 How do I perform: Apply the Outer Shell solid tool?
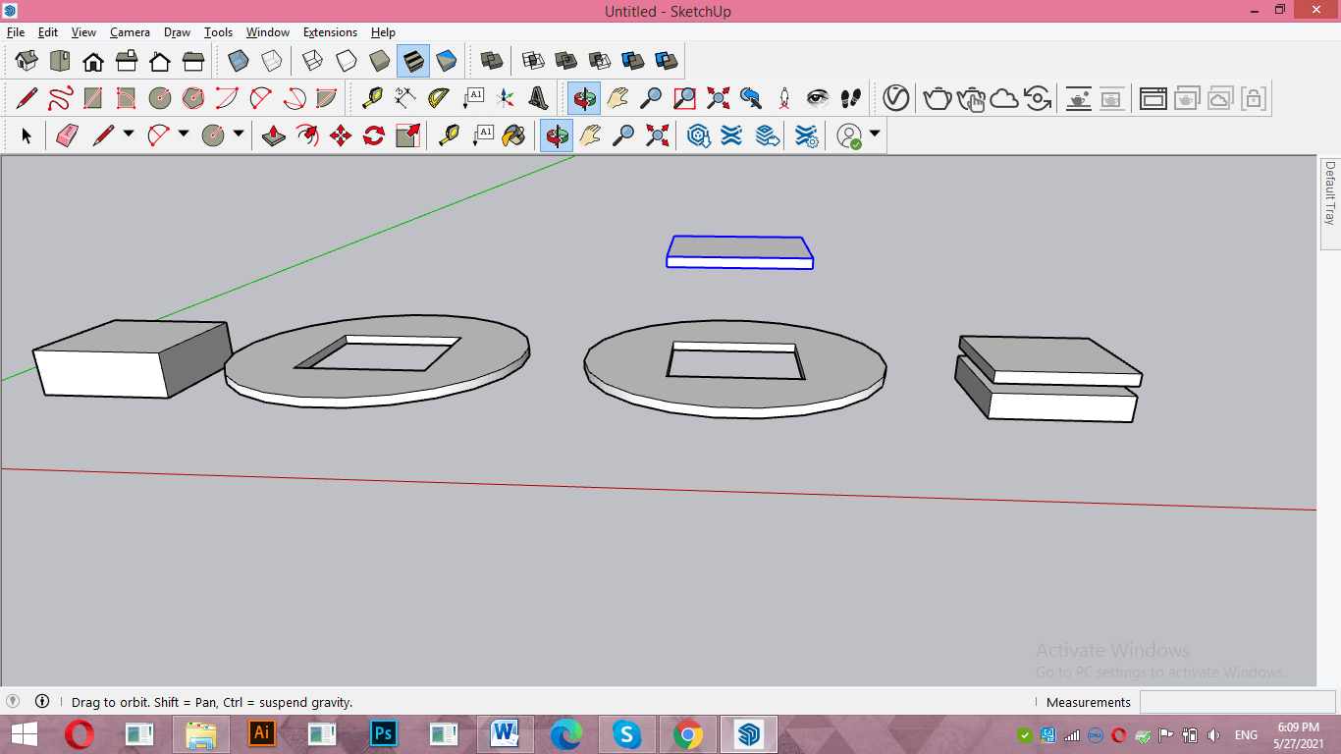pos(492,61)
